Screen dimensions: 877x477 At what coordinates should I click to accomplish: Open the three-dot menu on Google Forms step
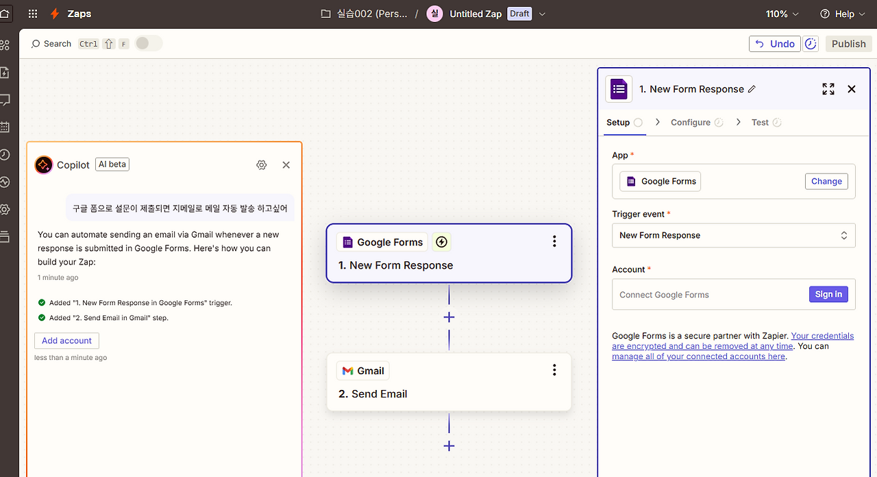(554, 241)
